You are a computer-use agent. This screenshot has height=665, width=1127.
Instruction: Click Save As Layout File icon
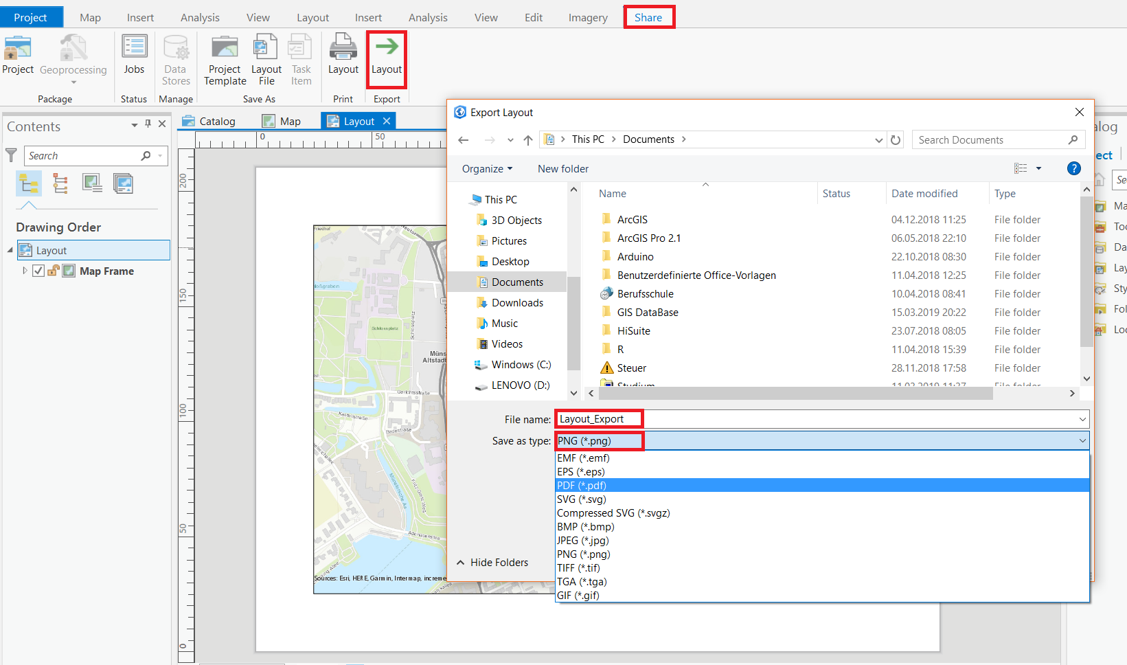pyautogui.click(x=266, y=48)
